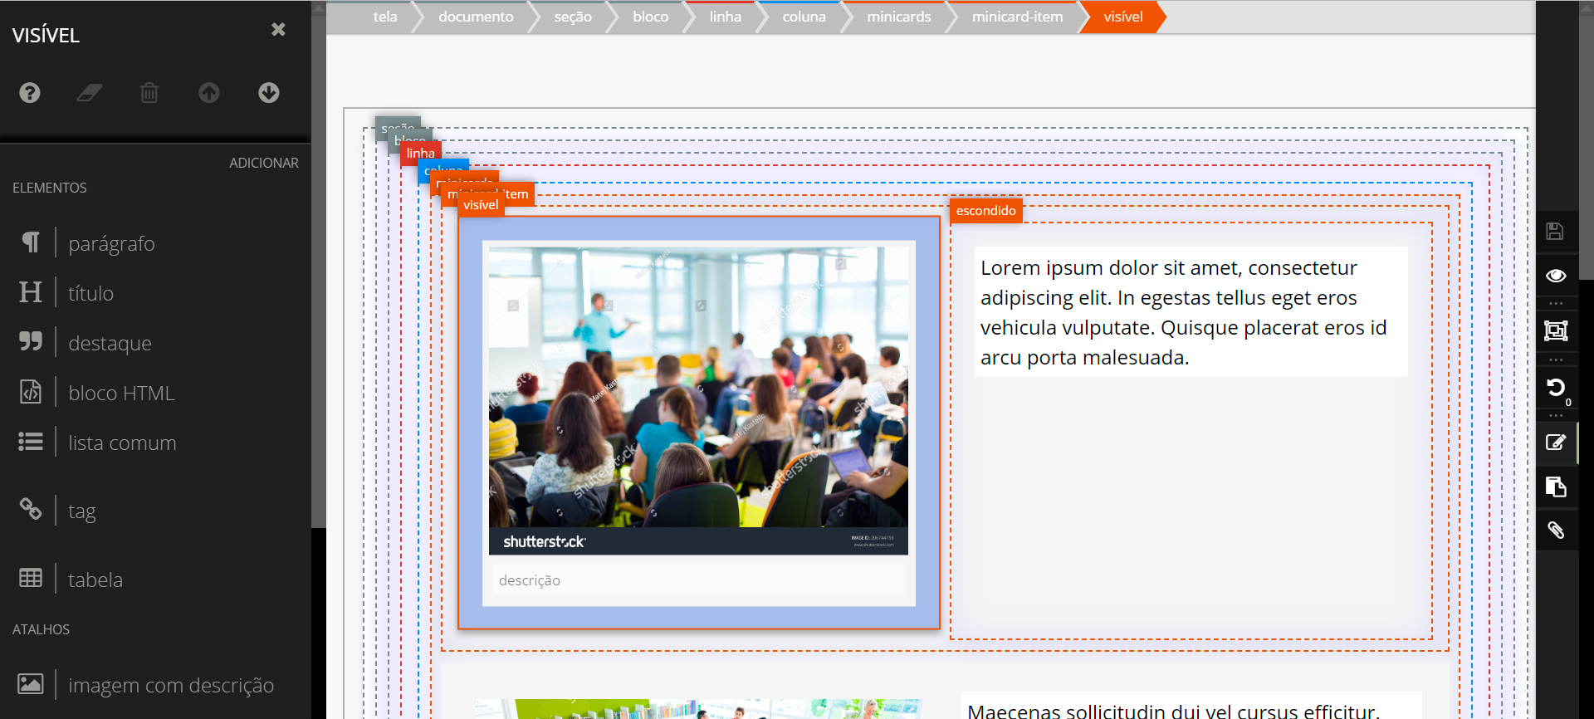Add a título element
This screenshot has height=719, width=1594.
tap(90, 293)
